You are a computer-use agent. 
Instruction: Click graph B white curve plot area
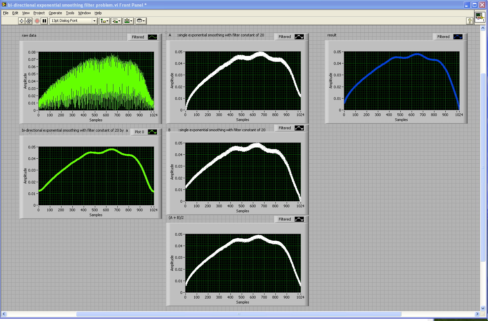click(243, 172)
